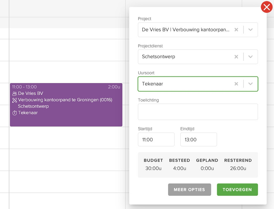Image resolution: width=274 pixels, height=209 pixels.
Task: Click the Starttijd 11:00 field
Action: 156,140
